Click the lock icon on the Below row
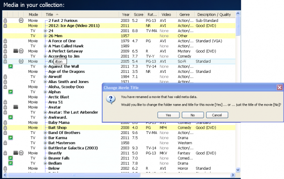 pos(5,168)
